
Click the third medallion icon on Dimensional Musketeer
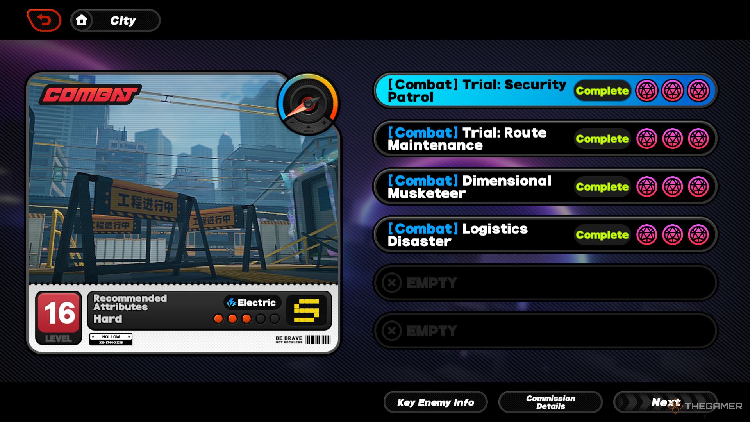[696, 186]
